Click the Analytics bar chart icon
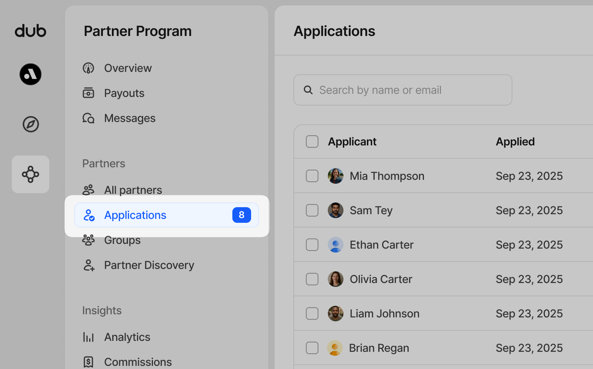The height and width of the screenshot is (369, 593). click(88, 337)
